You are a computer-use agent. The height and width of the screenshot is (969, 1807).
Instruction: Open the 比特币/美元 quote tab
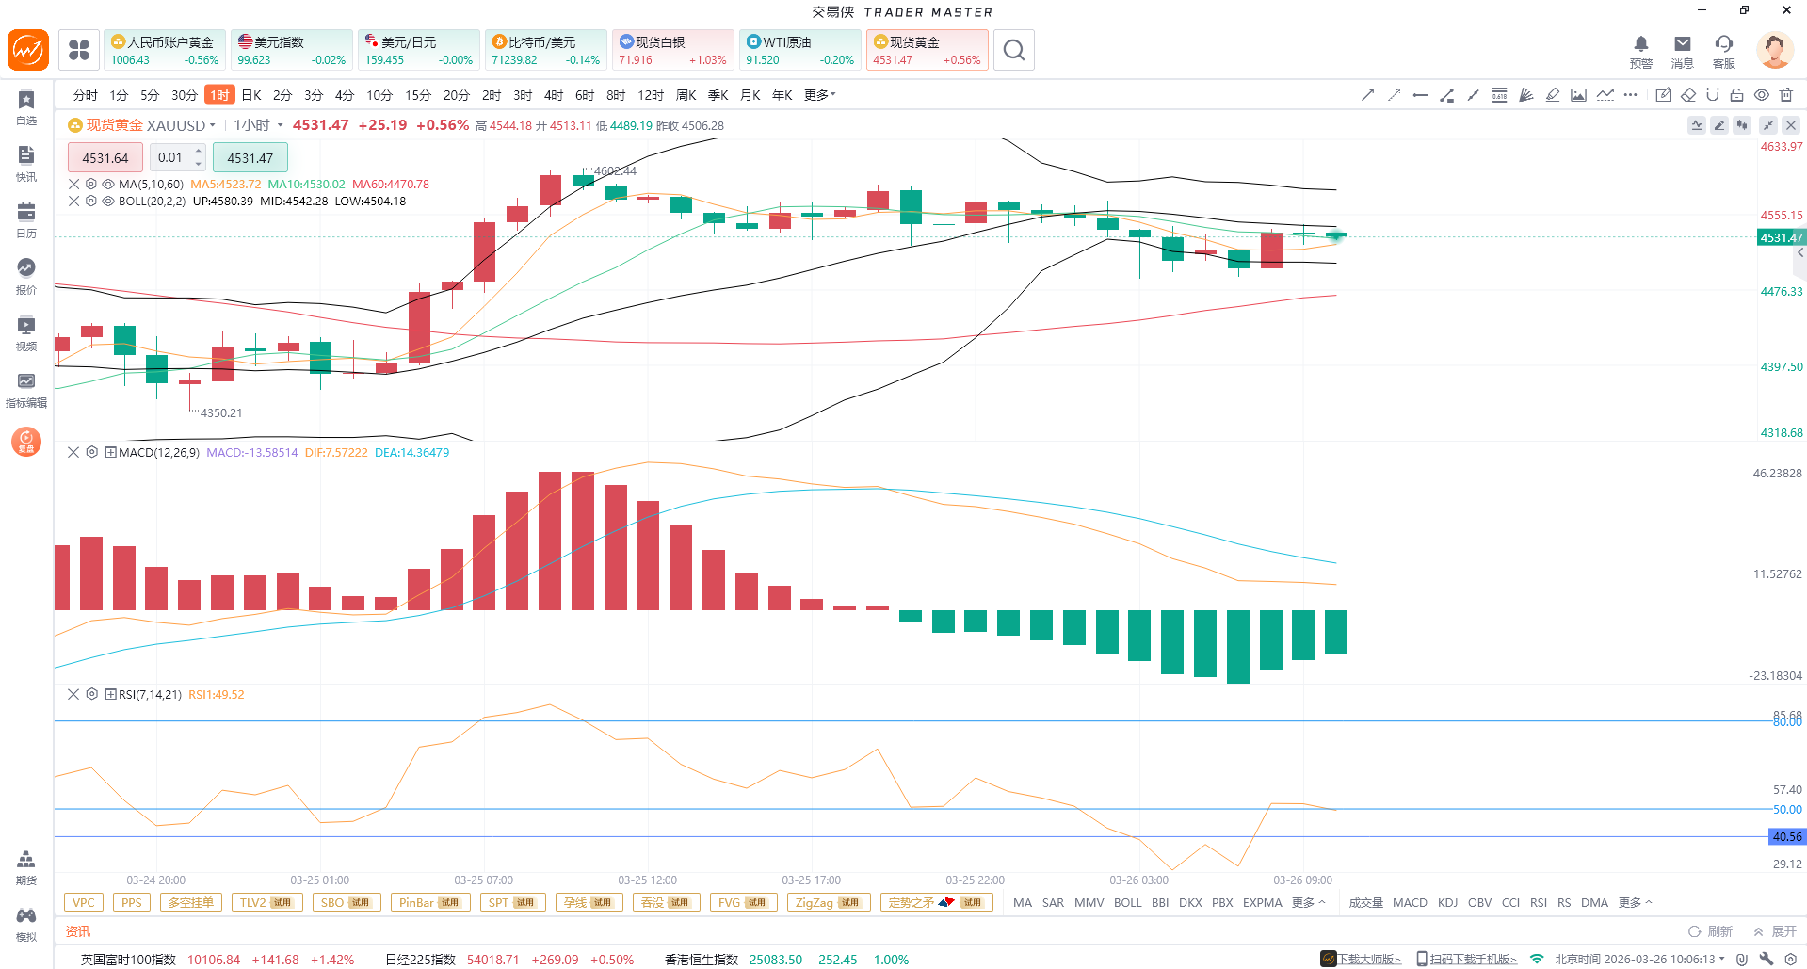point(545,50)
